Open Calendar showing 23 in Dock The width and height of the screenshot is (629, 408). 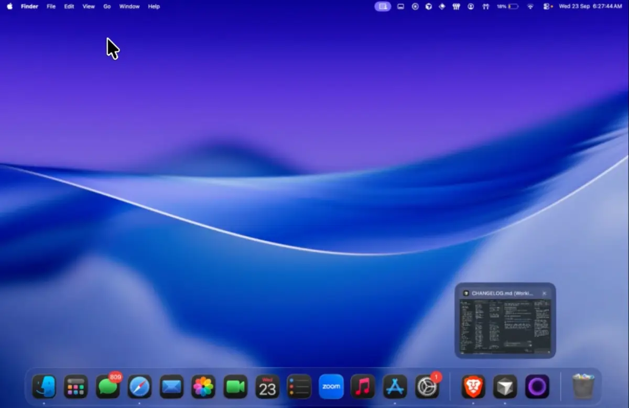[x=267, y=387]
